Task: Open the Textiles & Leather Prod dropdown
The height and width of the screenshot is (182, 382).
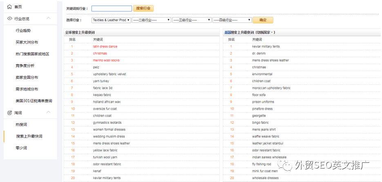Action: (111, 20)
